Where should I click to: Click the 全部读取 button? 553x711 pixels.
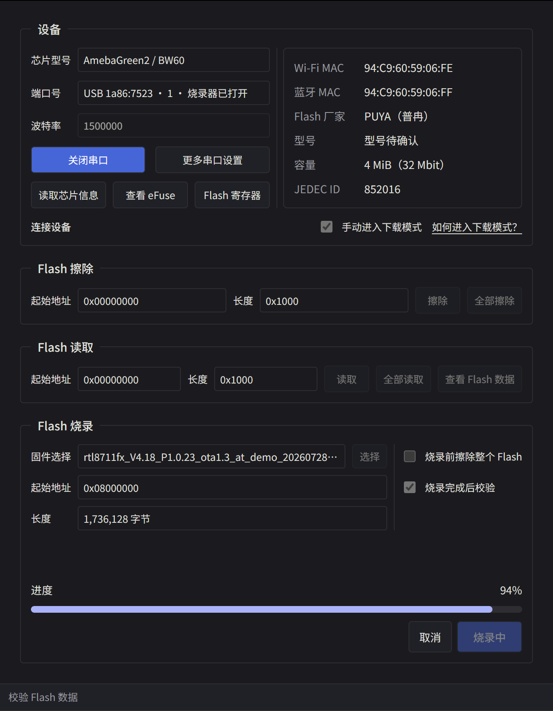[403, 379]
